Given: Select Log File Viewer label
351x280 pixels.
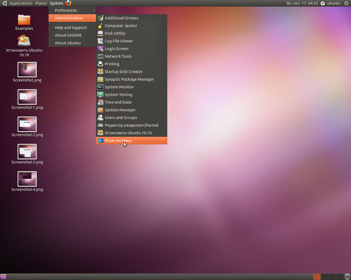Looking at the screenshot, I should click(x=119, y=41).
